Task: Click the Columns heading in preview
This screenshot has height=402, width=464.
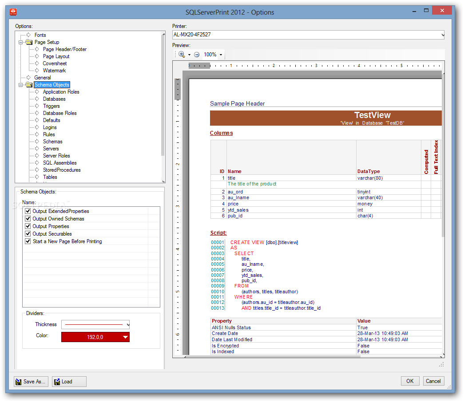Action: (222, 133)
